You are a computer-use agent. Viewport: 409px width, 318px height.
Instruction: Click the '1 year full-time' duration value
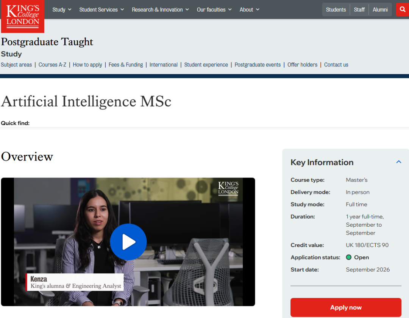[x=365, y=216]
